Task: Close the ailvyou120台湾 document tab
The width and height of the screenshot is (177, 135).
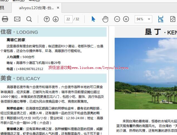Action: (x=58, y=8)
